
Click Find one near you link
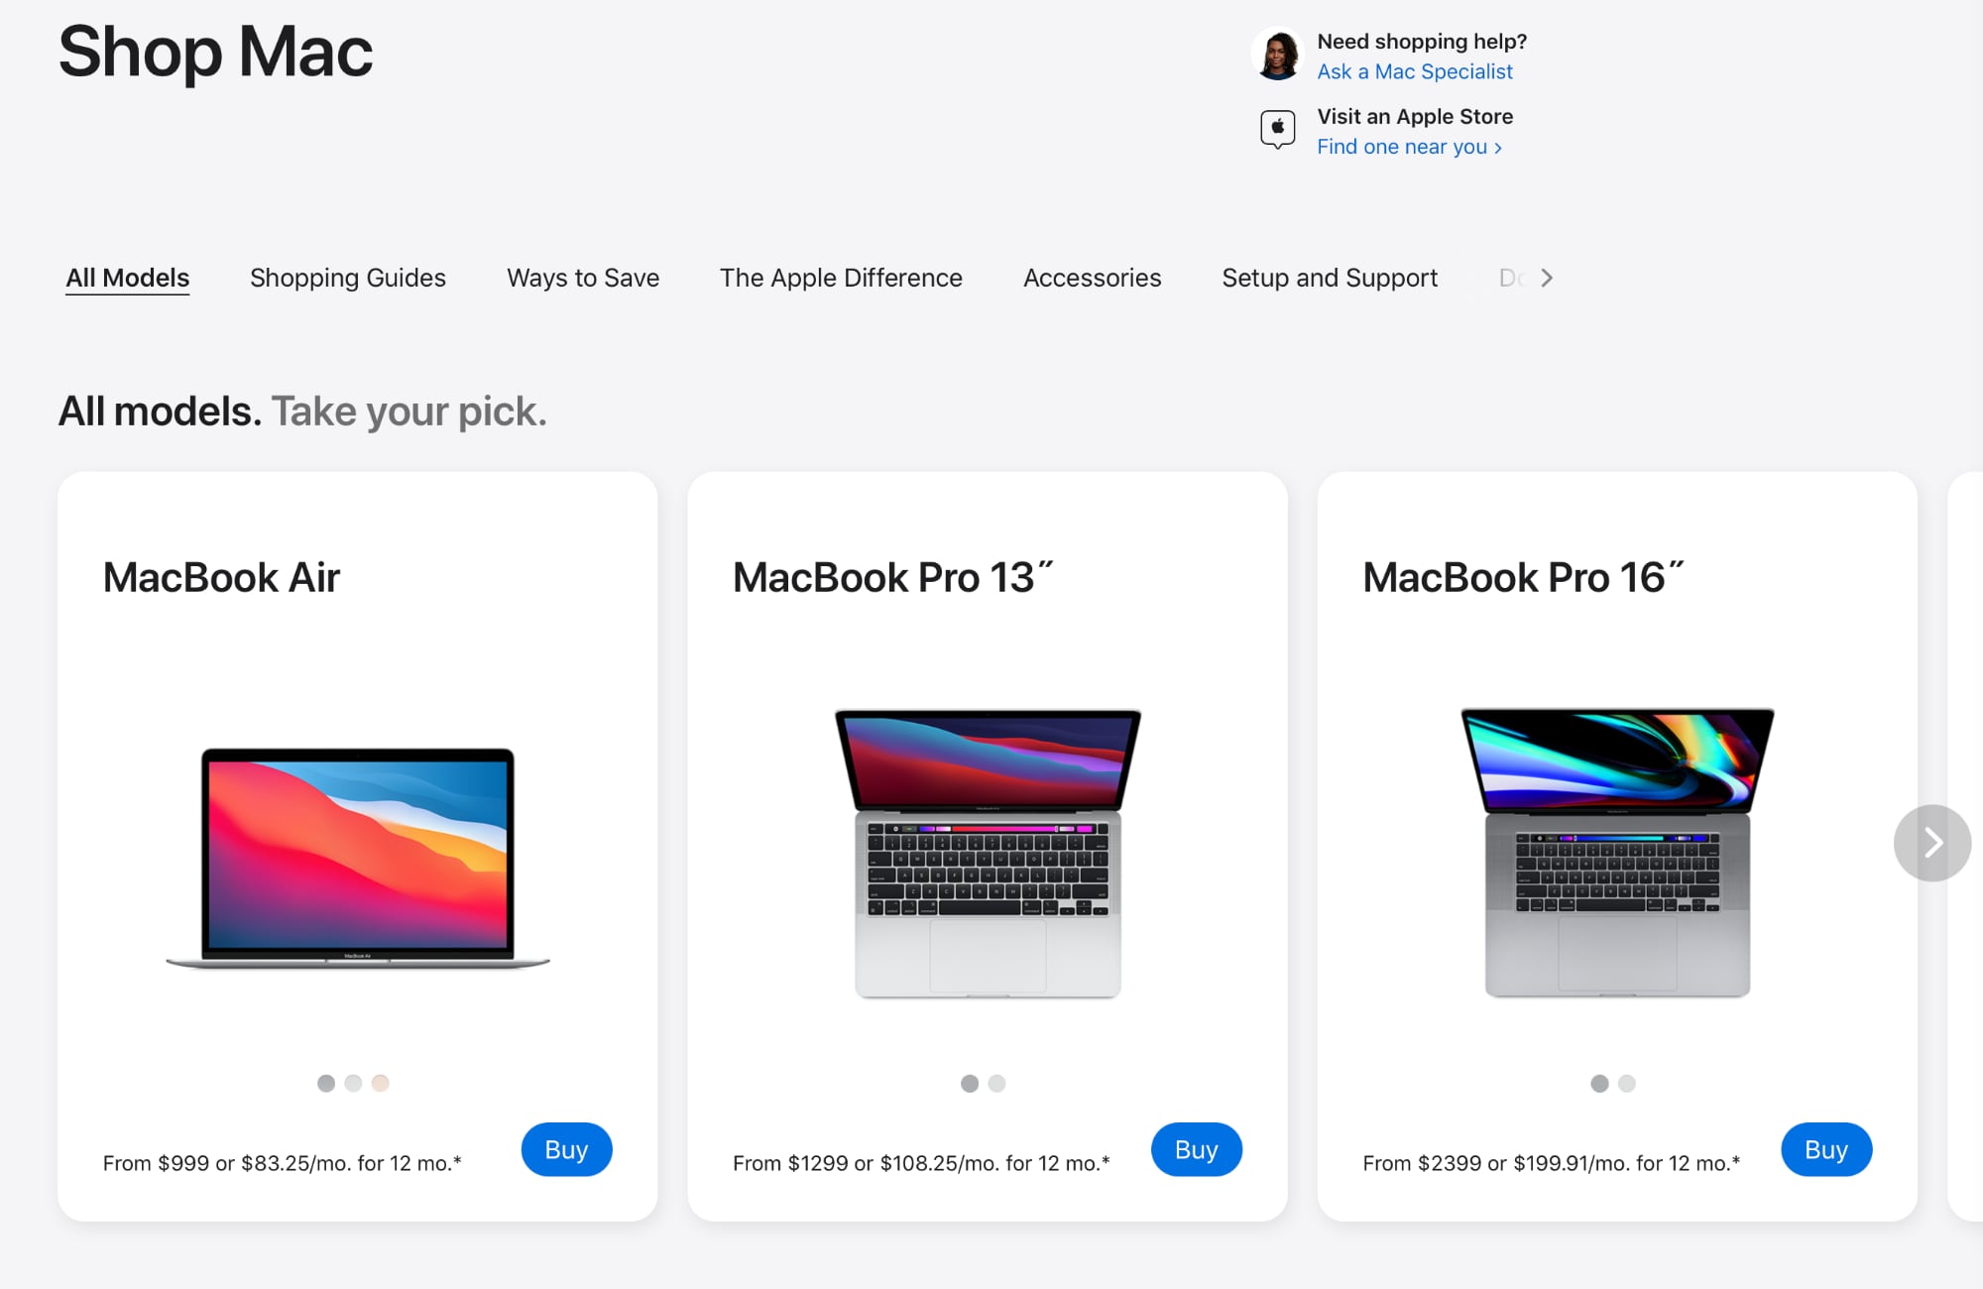1412,146
